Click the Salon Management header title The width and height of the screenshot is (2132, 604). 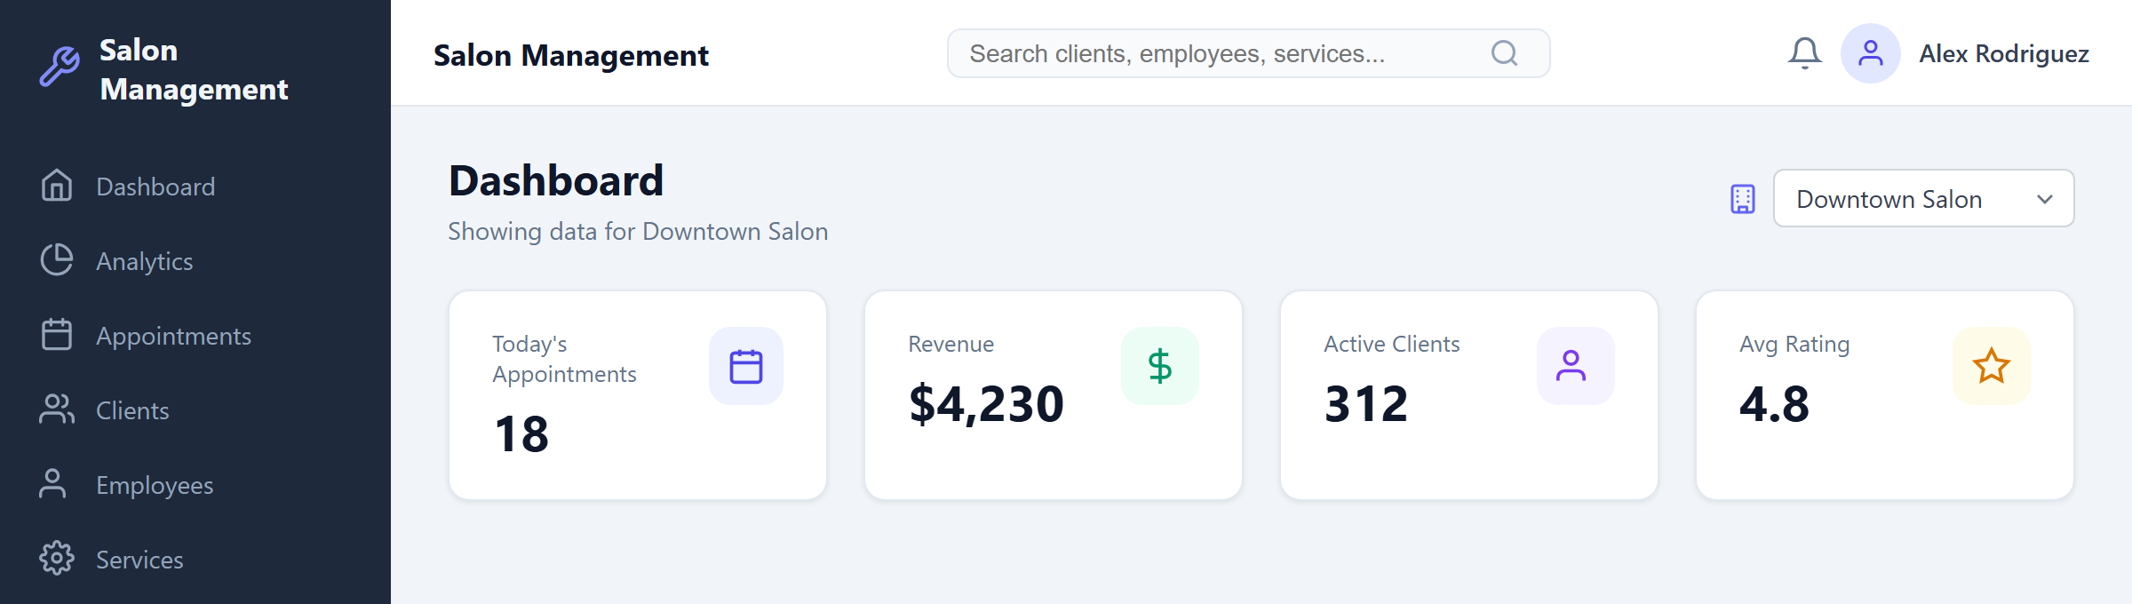click(x=571, y=55)
